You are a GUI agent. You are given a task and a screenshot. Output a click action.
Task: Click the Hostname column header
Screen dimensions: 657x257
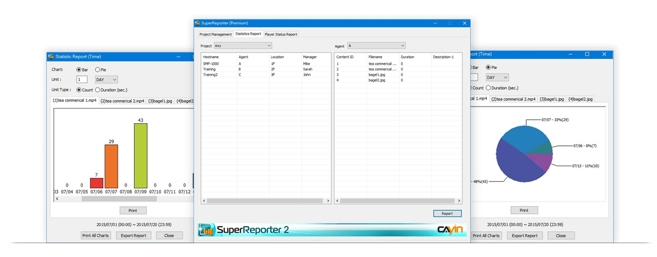click(x=219, y=57)
